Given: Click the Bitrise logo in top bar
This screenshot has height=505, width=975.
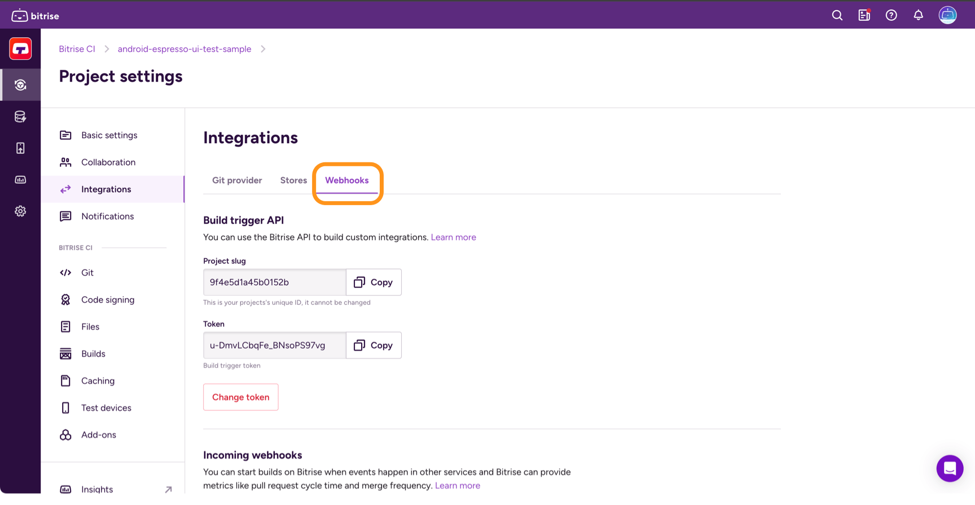Looking at the screenshot, I should [x=35, y=16].
